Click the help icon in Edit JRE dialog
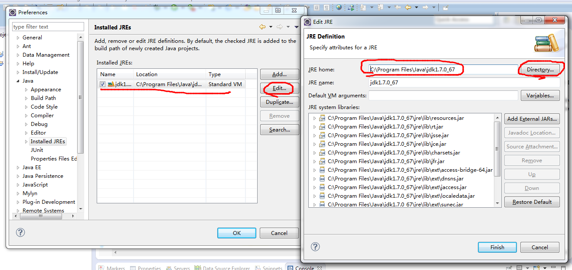Image resolution: width=572 pixels, height=270 pixels. (x=315, y=247)
